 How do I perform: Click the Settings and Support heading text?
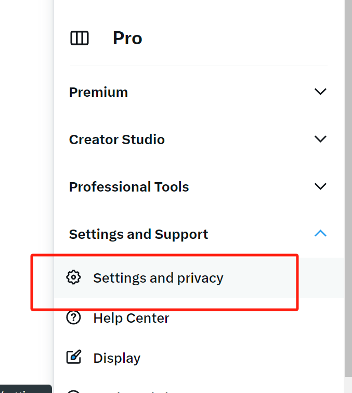[x=138, y=234]
